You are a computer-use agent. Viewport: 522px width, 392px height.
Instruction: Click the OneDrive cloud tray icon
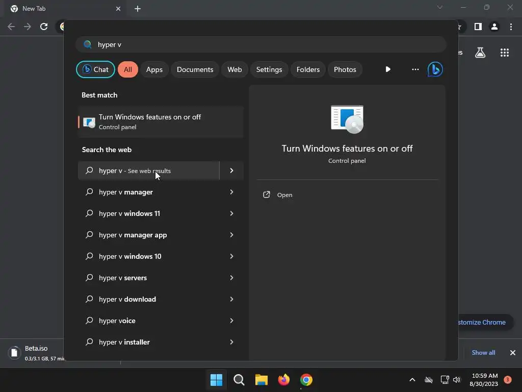429,380
